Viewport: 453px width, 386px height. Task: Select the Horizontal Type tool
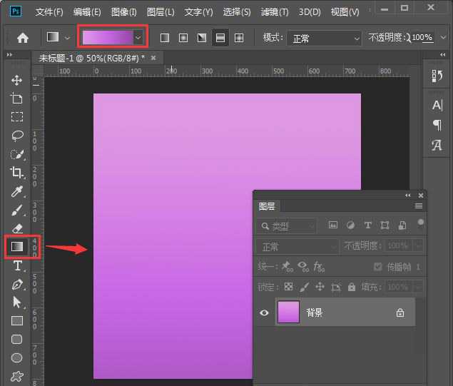pyautogui.click(x=16, y=265)
